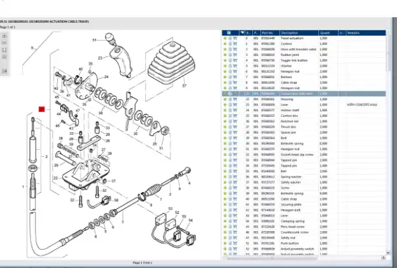
Task: Open info icon for Rubber joint row
Action: pyautogui.click(x=229, y=55)
